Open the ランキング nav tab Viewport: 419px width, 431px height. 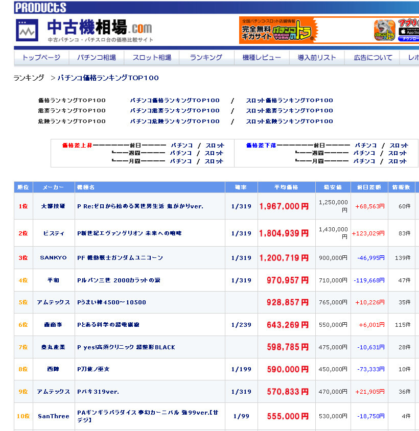point(206,57)
